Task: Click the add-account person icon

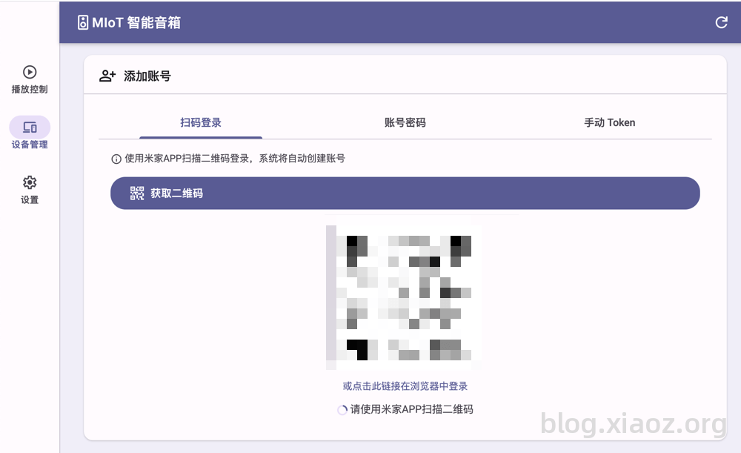Action: point(107,76)
